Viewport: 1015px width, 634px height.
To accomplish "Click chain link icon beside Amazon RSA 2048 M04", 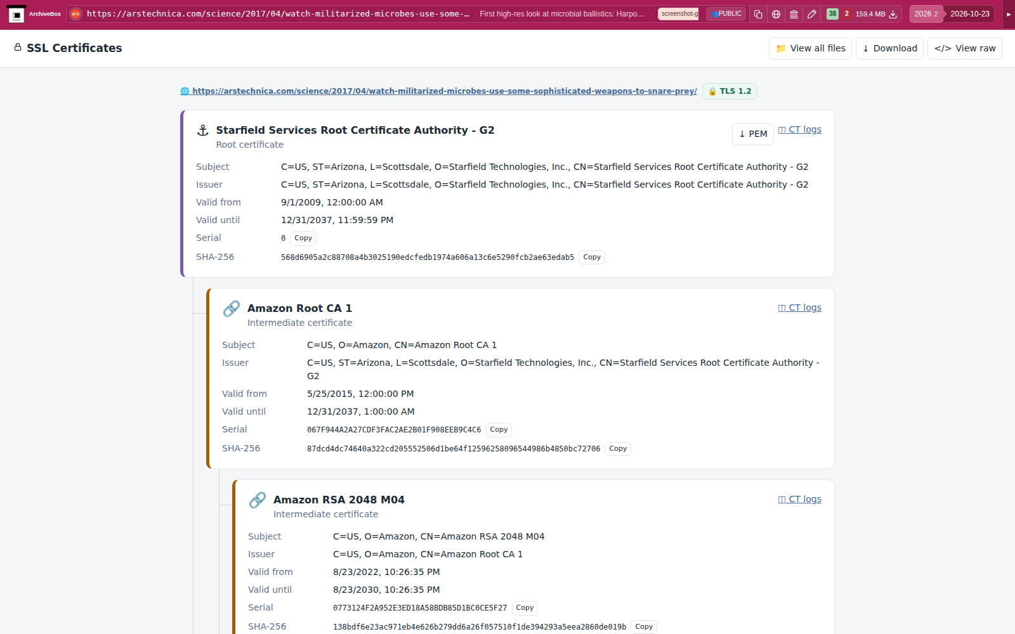I will 258,500.
